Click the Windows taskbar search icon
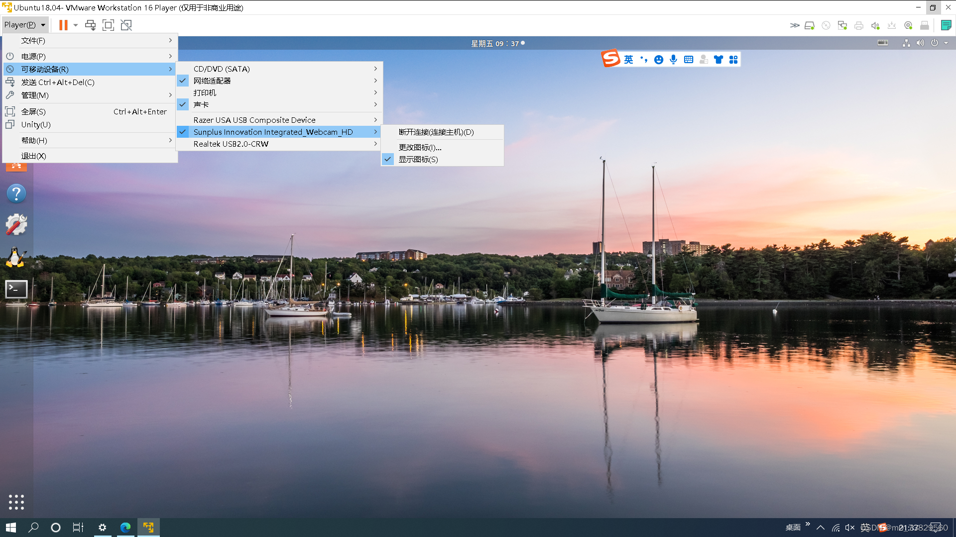Screen dimensions: 956x537 (x=33, y=528)
